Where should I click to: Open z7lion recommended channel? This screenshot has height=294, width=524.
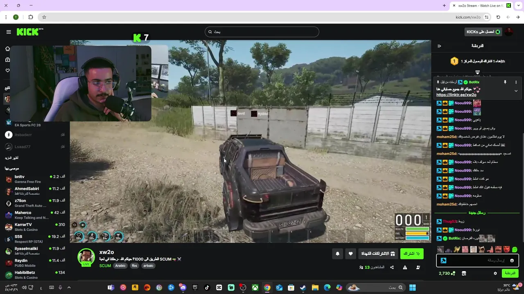point(35,203)
